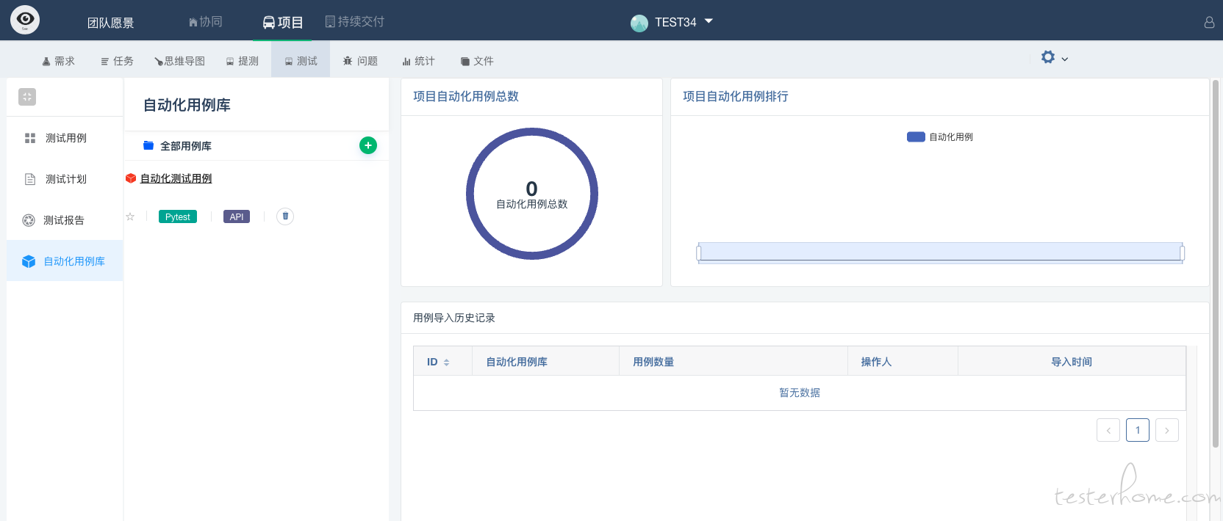Open the 自动化测试用例 library link

click(176, 178)
